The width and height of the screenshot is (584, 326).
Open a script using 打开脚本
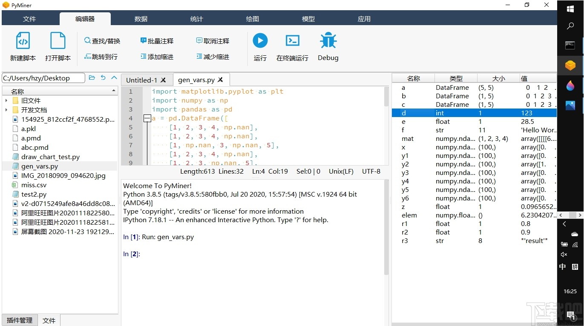coord(58,47)
